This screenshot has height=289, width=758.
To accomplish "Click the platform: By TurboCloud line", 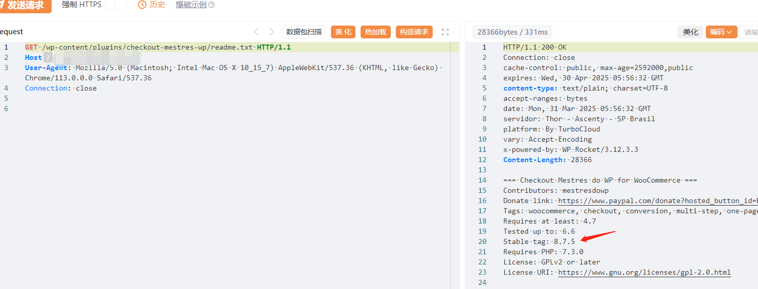I will pos(552,129).
